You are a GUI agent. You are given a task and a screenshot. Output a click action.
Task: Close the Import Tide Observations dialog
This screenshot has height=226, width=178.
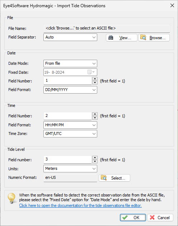coord(172,6)
